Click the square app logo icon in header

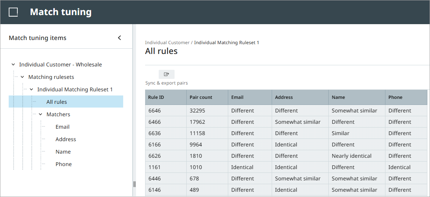pos(13,12)
